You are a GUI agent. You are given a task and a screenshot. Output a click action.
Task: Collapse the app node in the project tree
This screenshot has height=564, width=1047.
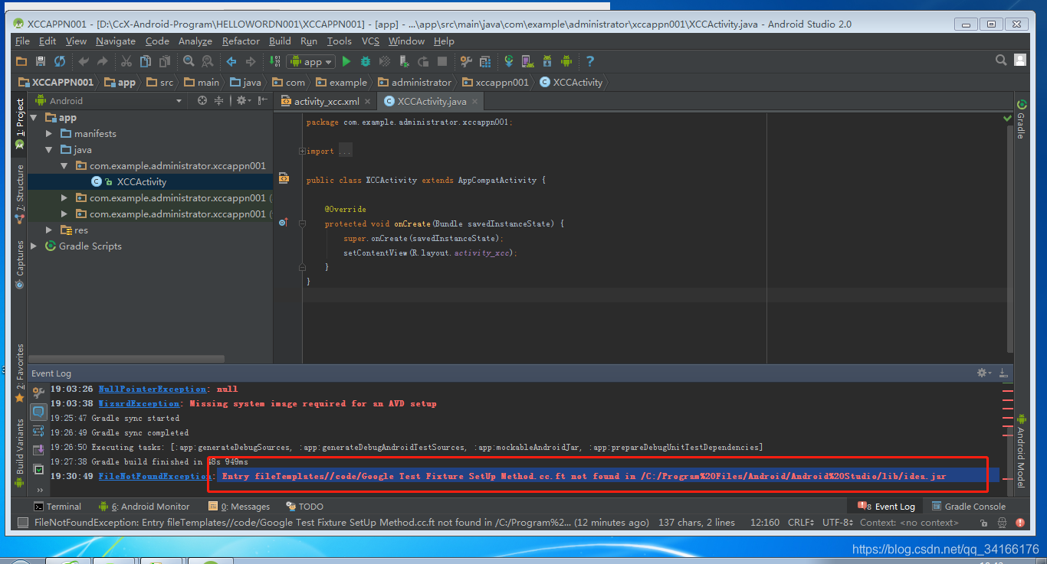(34, 118)
